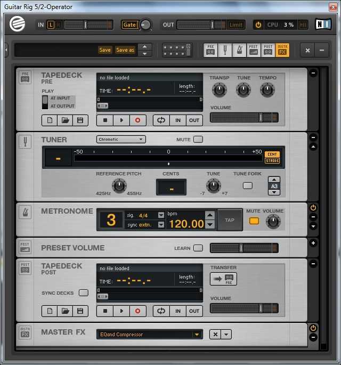This screenshot has height=365, width=341.
Task: Open Master FX options arrow dropdown
Action: click(226, 335)
